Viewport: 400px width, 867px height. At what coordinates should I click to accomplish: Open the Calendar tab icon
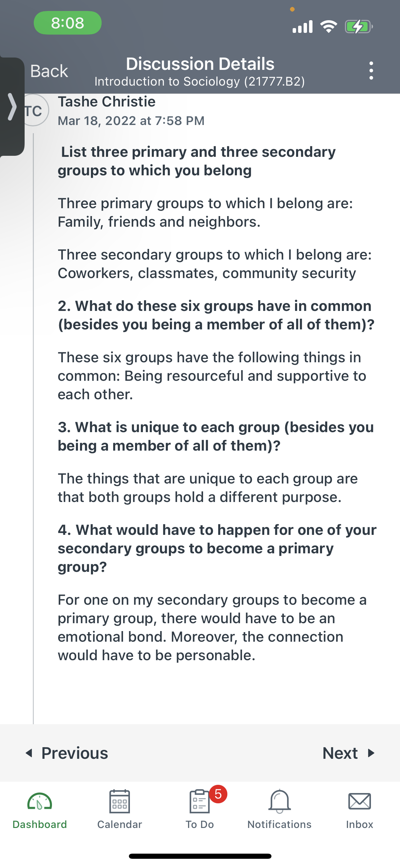[x=119, y=801]
